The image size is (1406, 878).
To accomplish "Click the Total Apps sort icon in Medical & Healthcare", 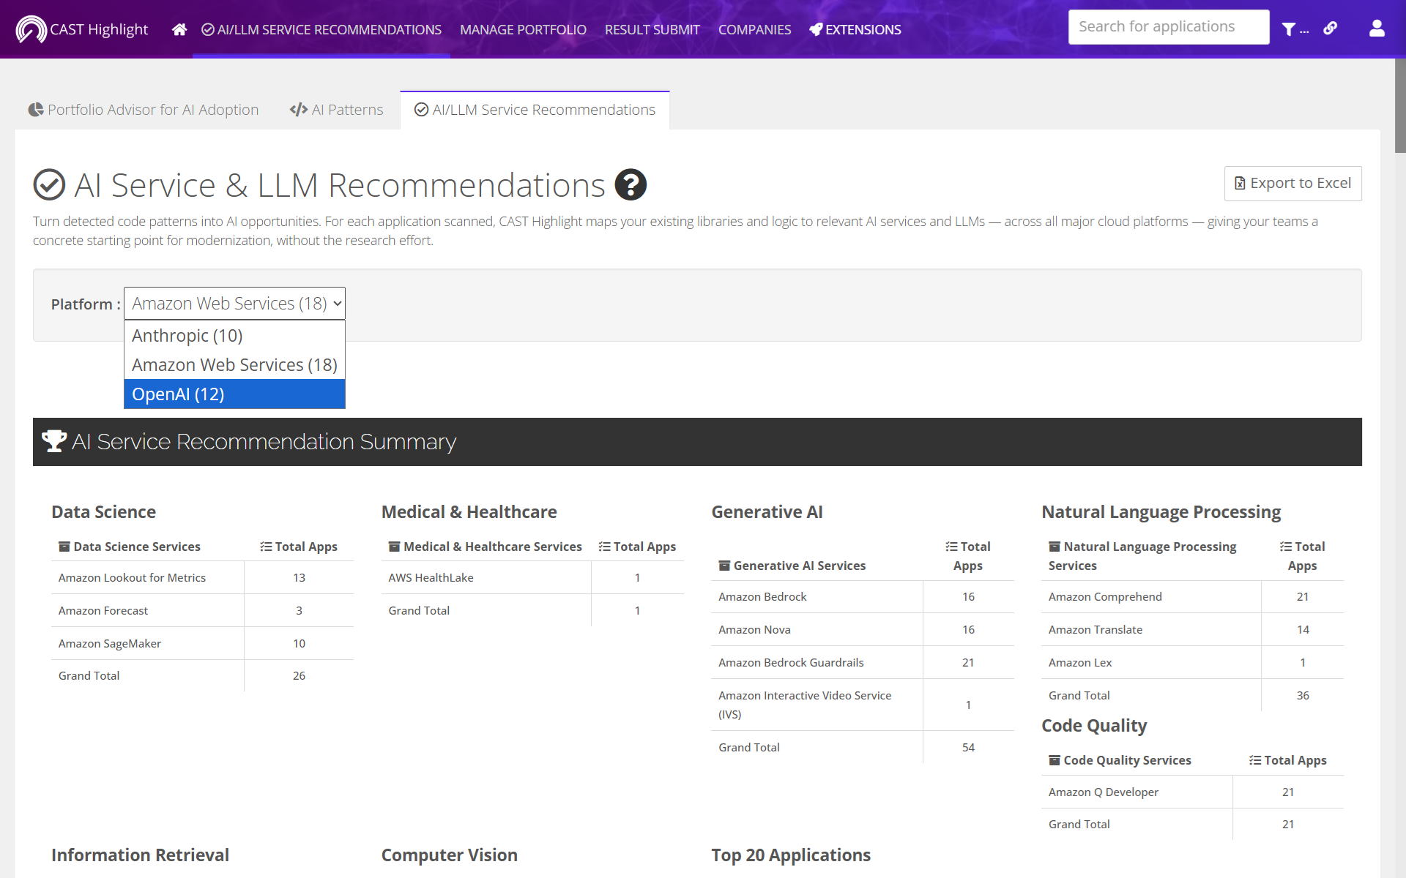I will click(x=604, y=547).
